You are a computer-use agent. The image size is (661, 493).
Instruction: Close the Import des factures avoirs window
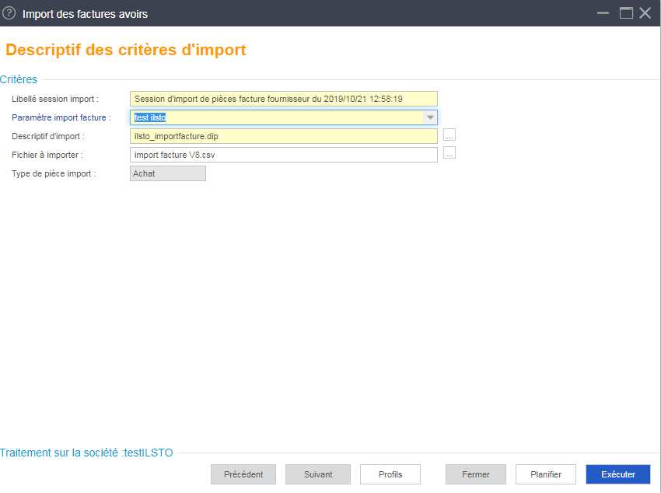[645, 13]
